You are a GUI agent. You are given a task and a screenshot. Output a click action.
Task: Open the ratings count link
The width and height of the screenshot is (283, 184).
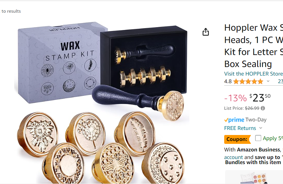click(x=280, y=81)
